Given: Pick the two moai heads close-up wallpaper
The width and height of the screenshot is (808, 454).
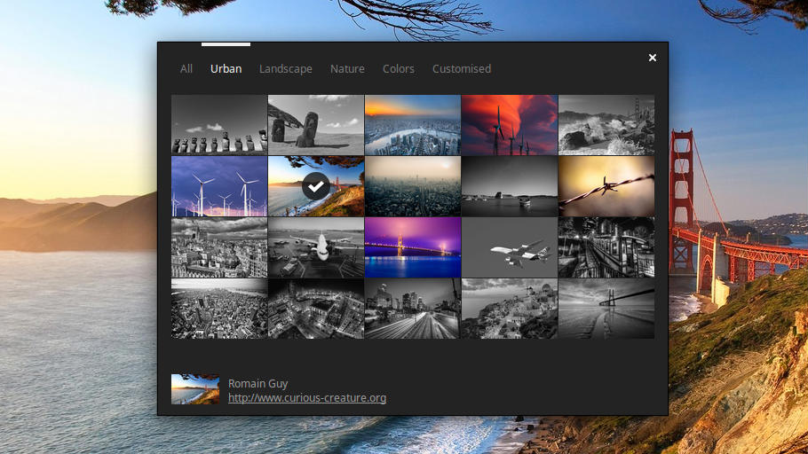Looking at the screenshot, I should click(x=316, y=125).
